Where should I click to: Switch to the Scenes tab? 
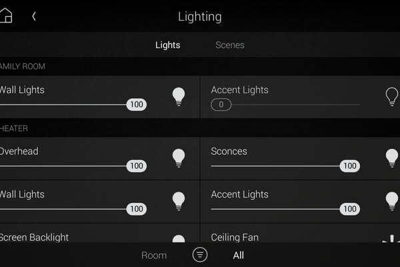[230, 45]
